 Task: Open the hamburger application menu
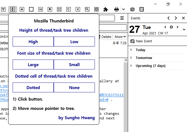(x=122, y=18)
